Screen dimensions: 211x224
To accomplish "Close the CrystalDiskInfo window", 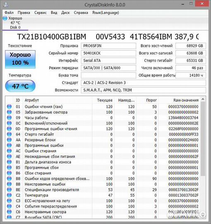I will tap(202, 4).
